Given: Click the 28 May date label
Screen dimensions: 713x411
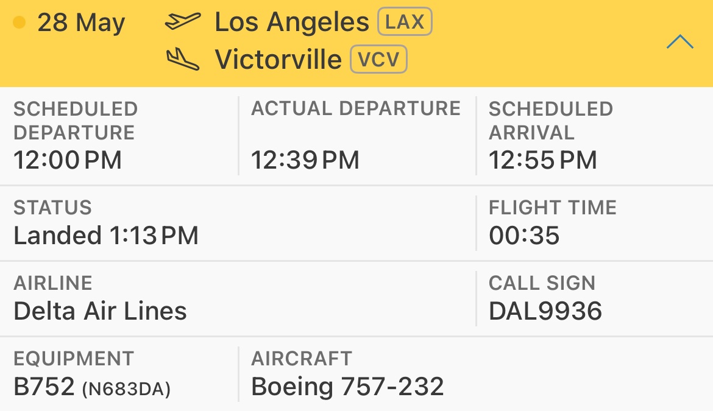Looking at the screenshot, I should [x=81, y=23].
